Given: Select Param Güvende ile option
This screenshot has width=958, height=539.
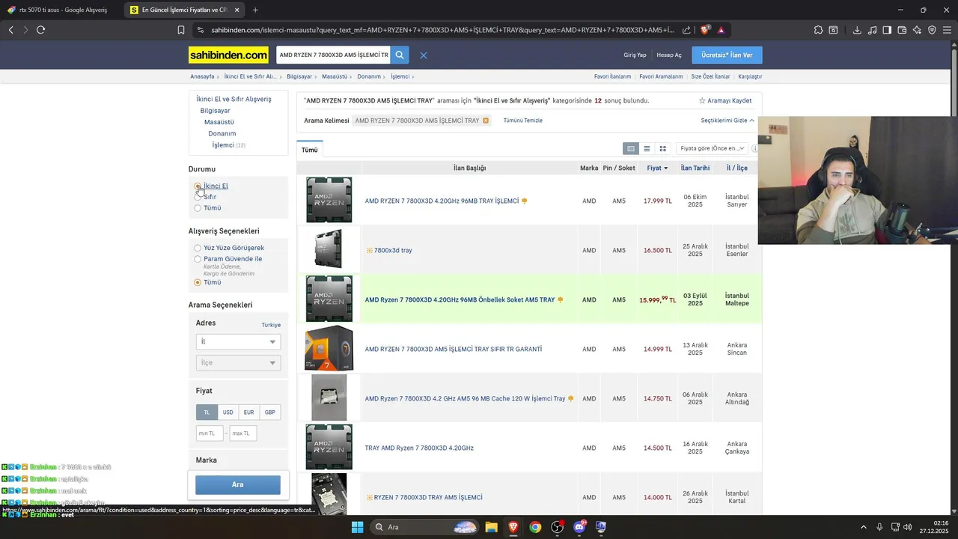Looking at the screenshot, I should (x=198, y=259).
